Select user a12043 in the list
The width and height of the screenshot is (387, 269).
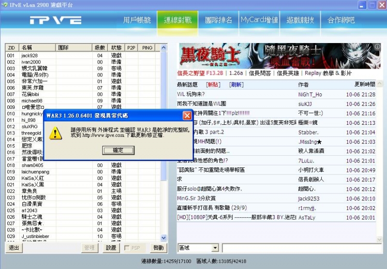pos(29,210)
